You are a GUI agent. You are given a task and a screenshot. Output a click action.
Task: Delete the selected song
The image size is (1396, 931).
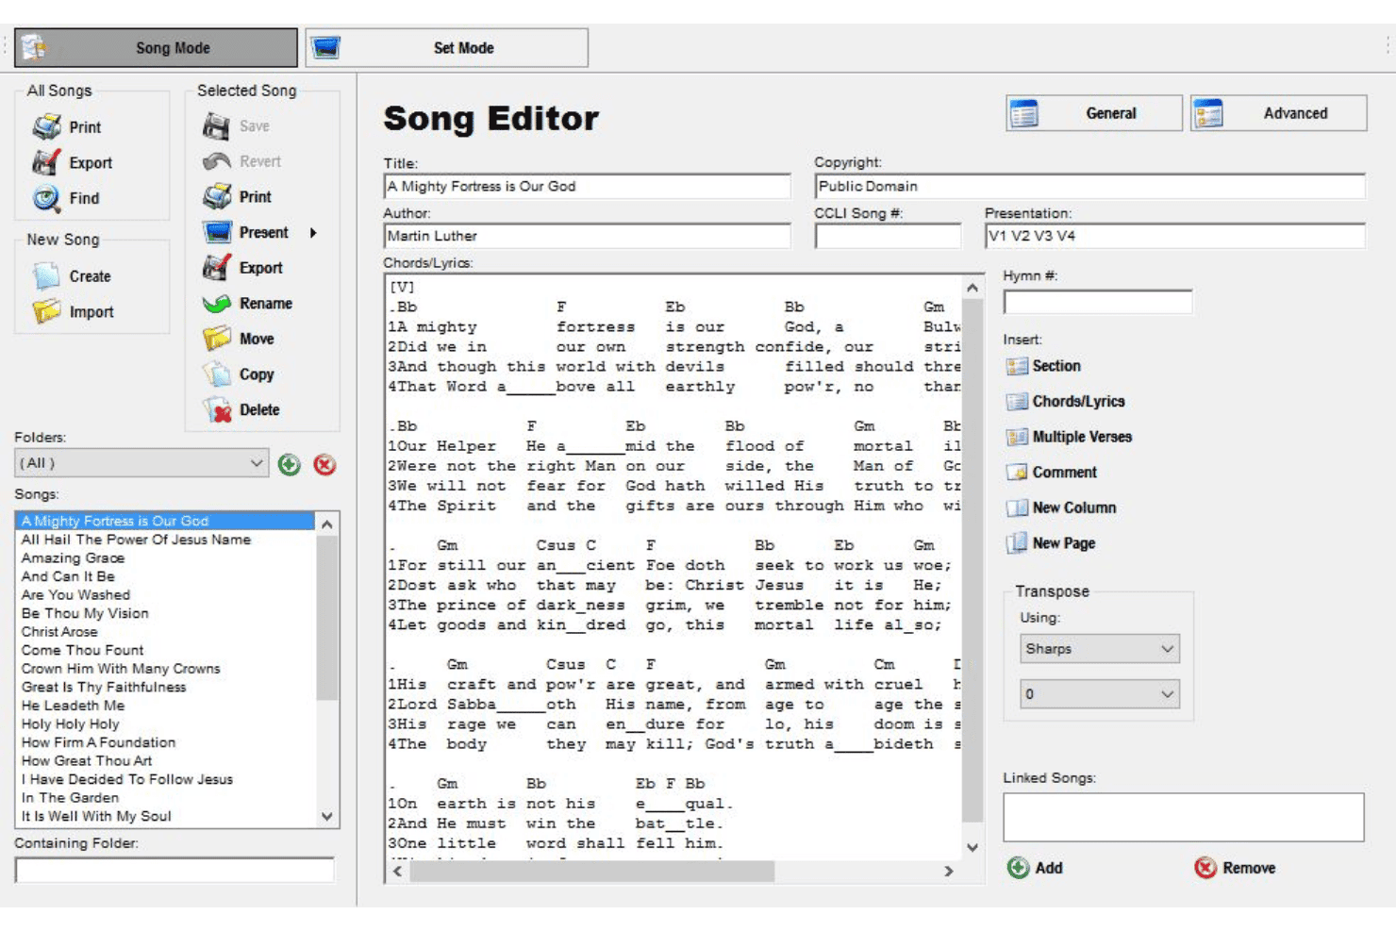[241, 410]
